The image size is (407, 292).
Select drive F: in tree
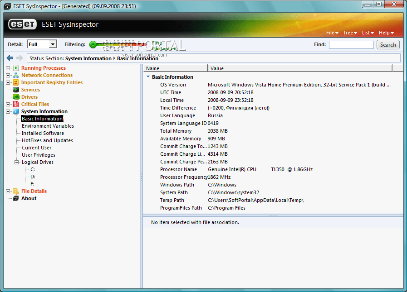point(33,184)
